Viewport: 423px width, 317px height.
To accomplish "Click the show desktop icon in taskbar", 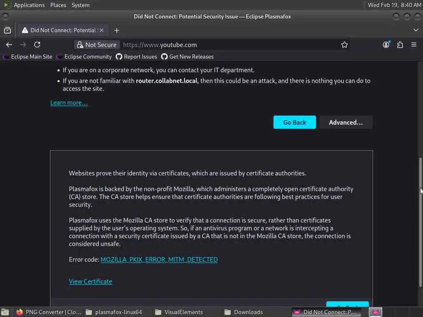I will (x=5, y=312).
